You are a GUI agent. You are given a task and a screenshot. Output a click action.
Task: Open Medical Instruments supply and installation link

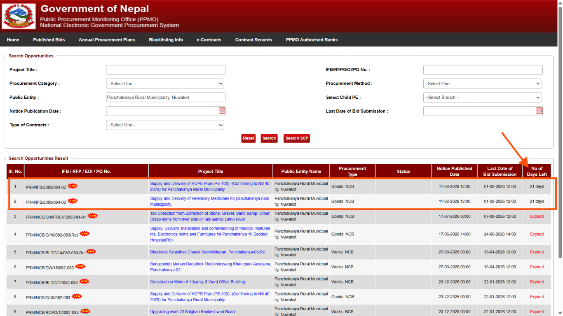point(210,234)
